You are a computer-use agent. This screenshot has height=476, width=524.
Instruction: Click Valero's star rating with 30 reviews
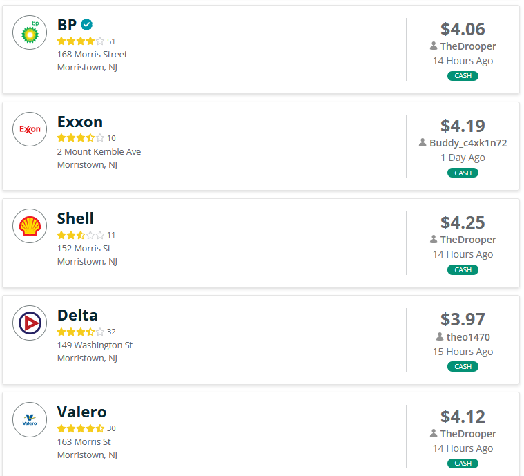click(x=81, y=428)
